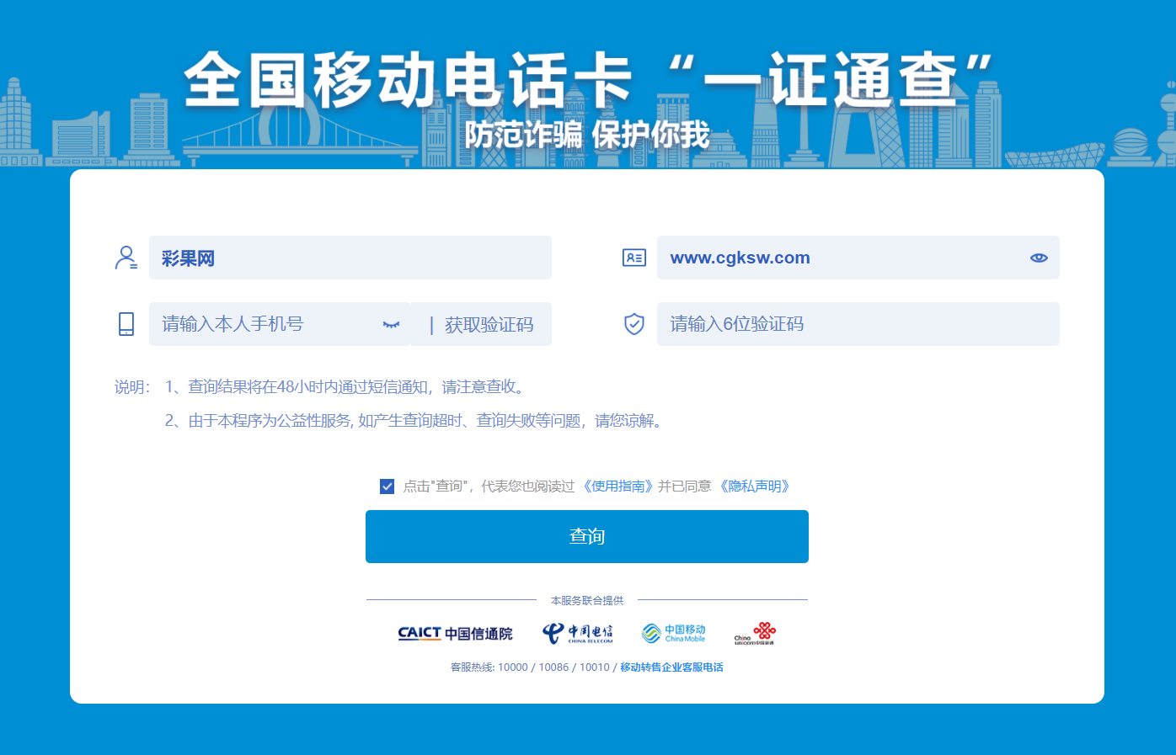Click the ID field showing www.cgksw.com
1176x755 pixels.
pos(842,258)
